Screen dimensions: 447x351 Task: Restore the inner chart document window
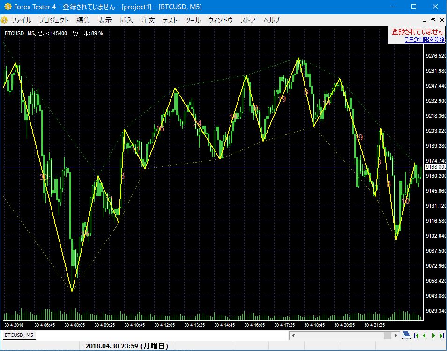[433, 20]
